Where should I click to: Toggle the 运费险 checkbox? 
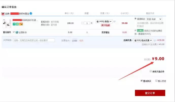click(135, 30)
